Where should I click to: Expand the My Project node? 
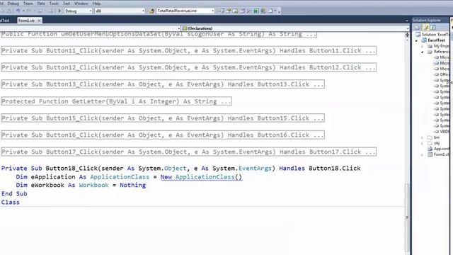pos(423,46)
